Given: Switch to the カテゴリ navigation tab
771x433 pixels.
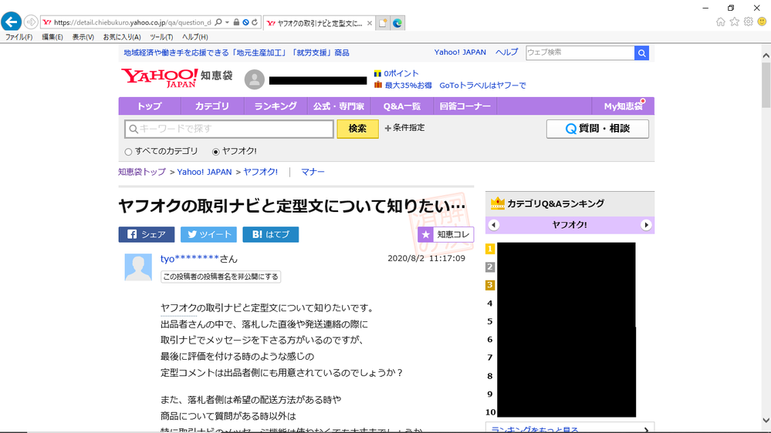Looking at the screenshot, I should click(212, 106).
